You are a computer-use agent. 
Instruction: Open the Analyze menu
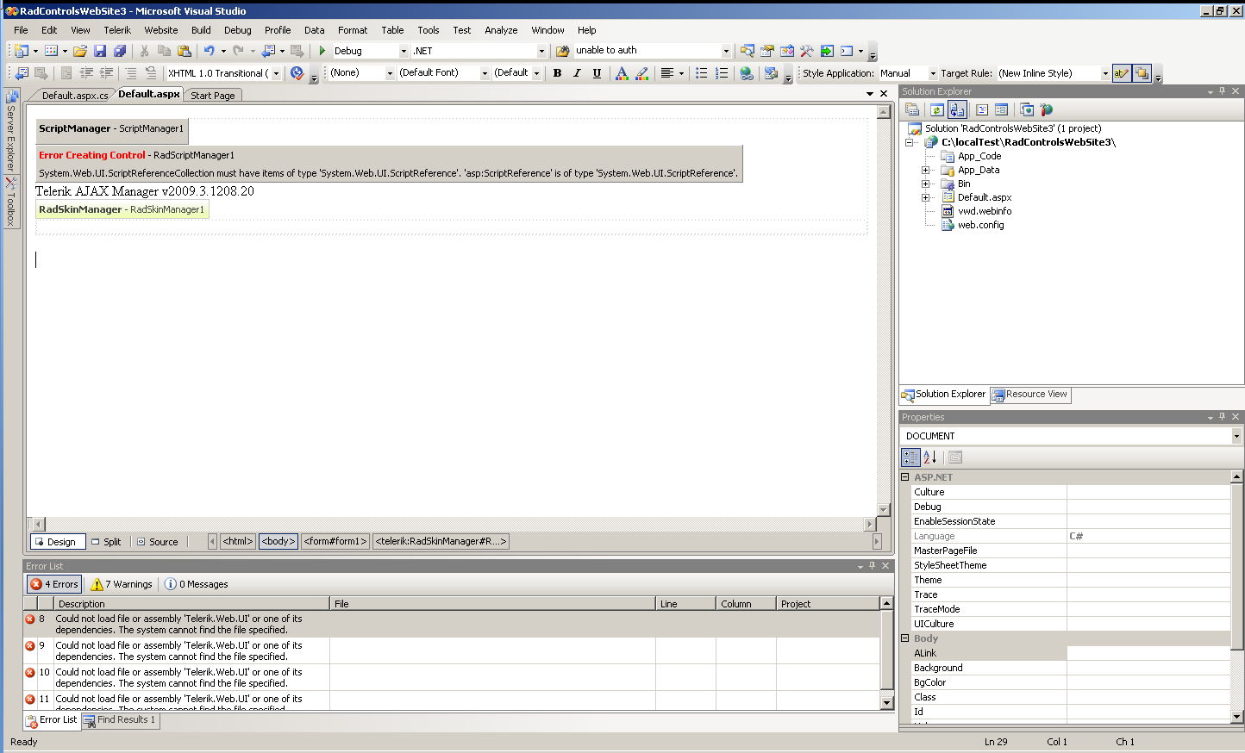501,30
